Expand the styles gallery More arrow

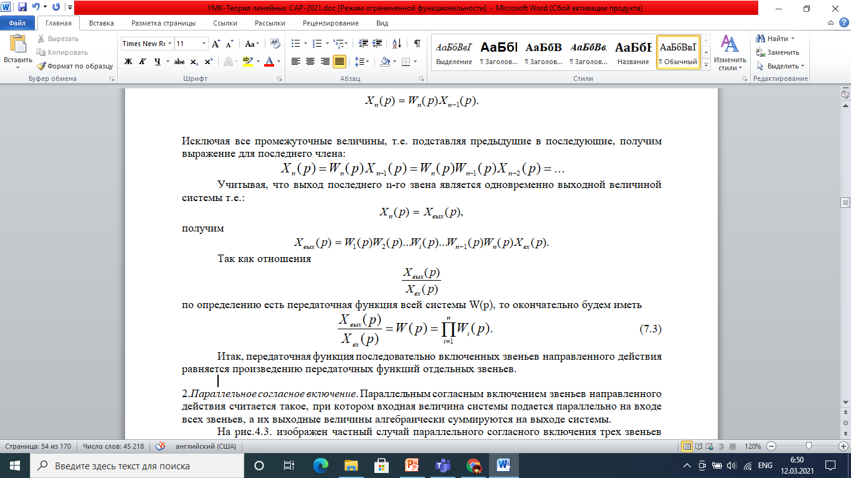pos(706,65)
